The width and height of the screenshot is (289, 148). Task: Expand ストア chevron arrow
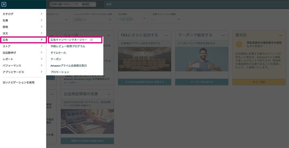click(x=42, y=46)
